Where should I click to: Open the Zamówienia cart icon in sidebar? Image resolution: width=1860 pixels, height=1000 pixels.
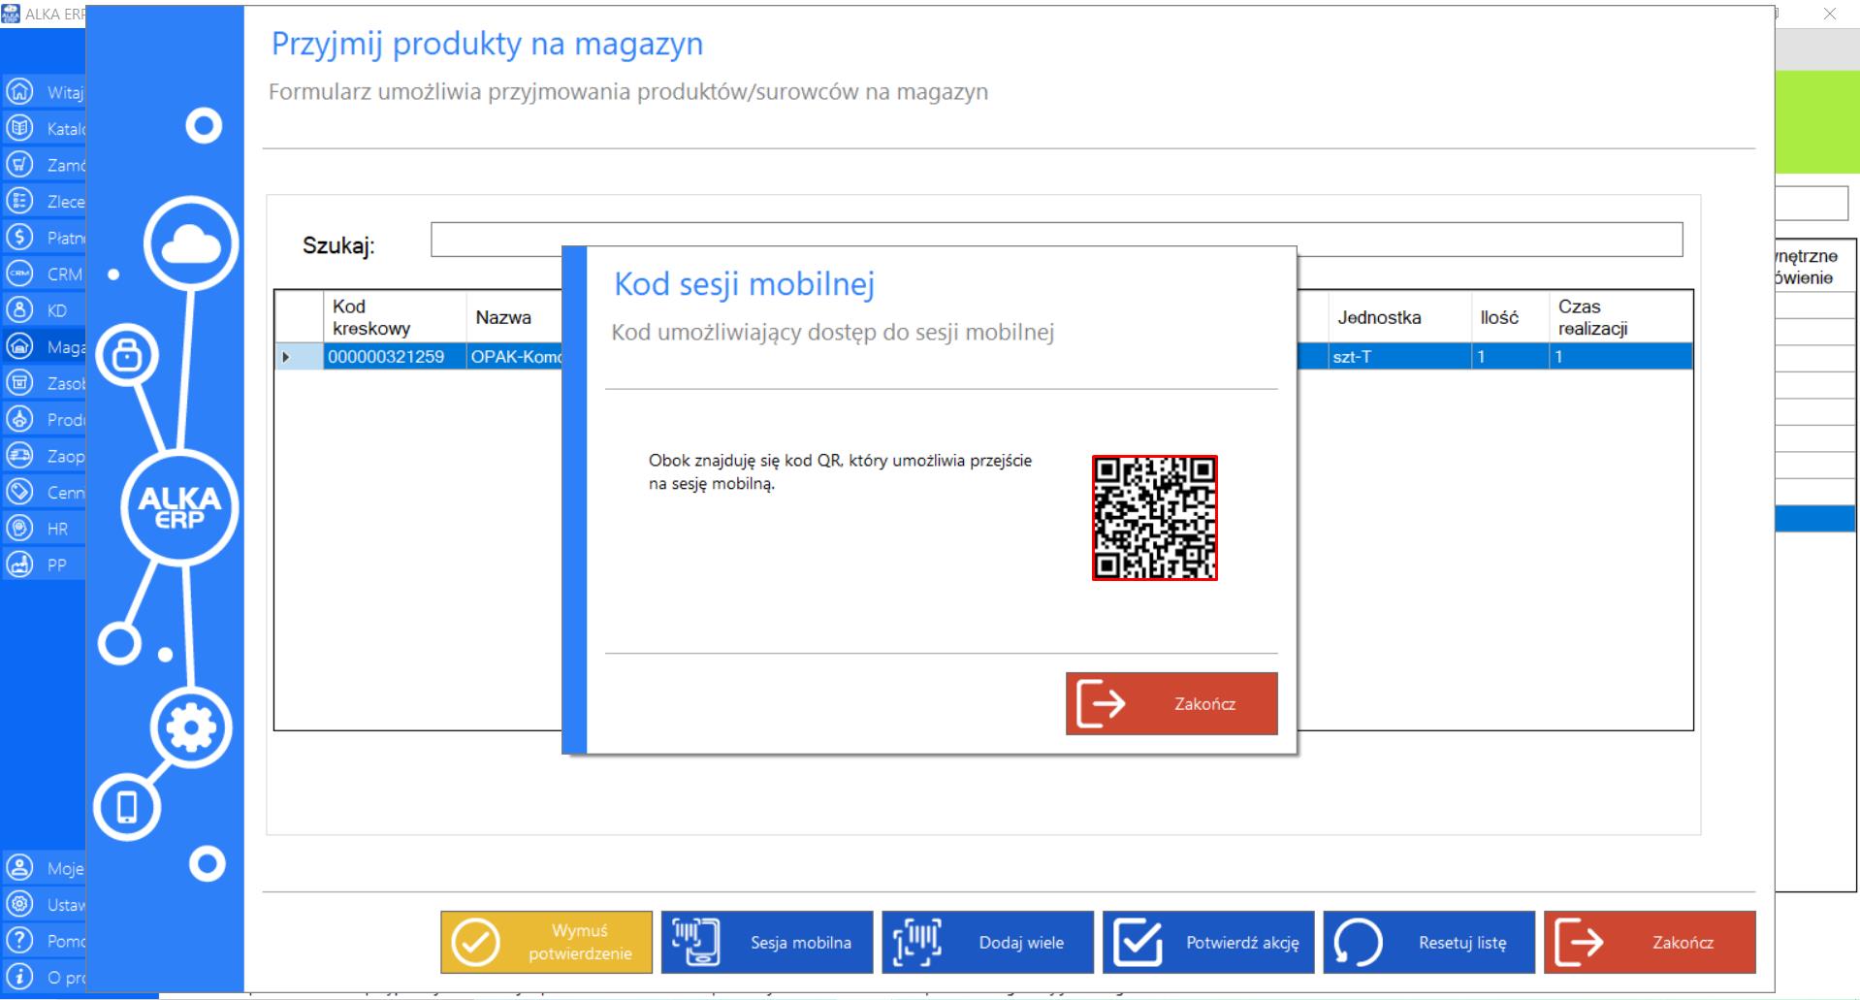(19, 164)
